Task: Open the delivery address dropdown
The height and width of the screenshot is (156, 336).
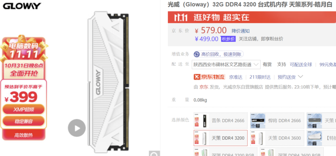Action: coord(226,65)
